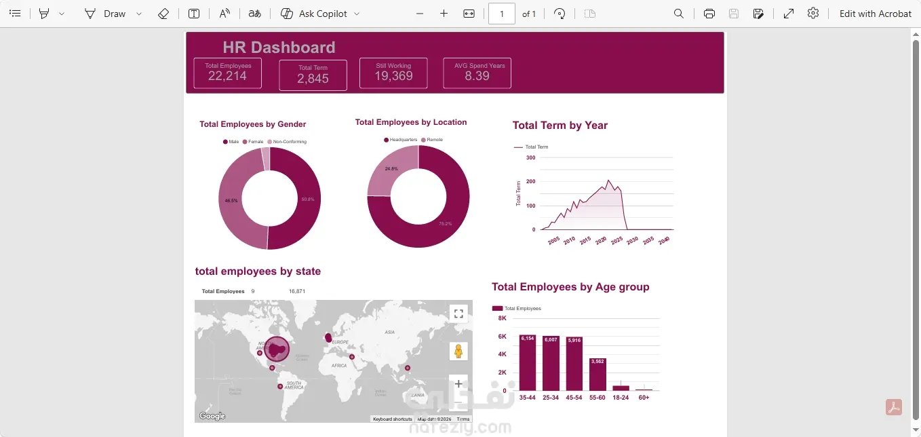Image resolution: width=921 pixels, height=437 pixels.
Task: Click the Page view icon
Action: pos(590,14)
